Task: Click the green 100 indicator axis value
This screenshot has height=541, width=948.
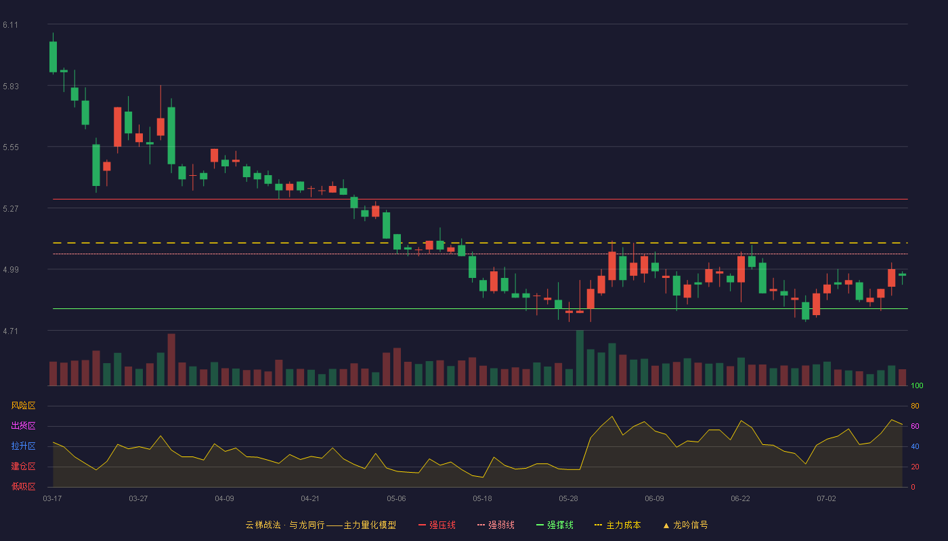Action: pyautogui.click(x=917, y=386)
